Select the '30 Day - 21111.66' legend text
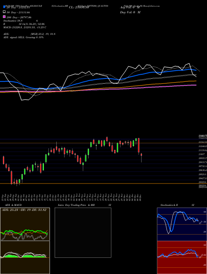The width and height of the screenshot is (207, 274). [18, 12]
